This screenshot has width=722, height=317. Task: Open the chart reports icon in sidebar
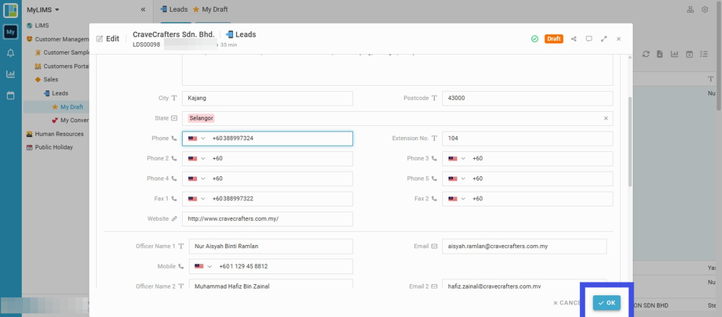(x=10, y=74)
